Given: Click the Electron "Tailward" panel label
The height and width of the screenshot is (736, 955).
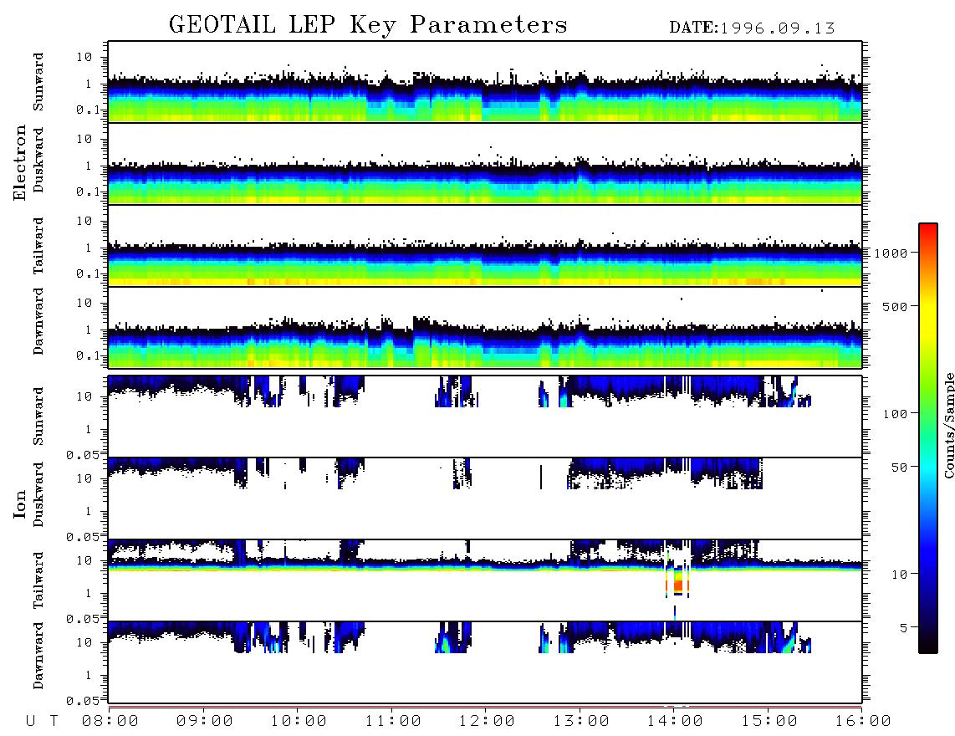Looking at the screenshot, I should pos(38,246).
